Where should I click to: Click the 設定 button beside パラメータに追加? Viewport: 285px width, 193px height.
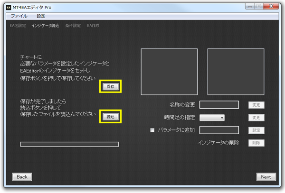(256, 130)
